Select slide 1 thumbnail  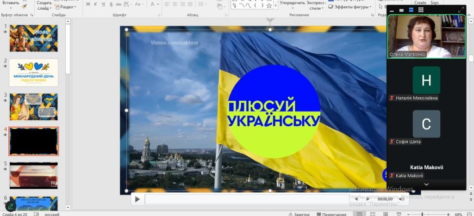point(33,38)
